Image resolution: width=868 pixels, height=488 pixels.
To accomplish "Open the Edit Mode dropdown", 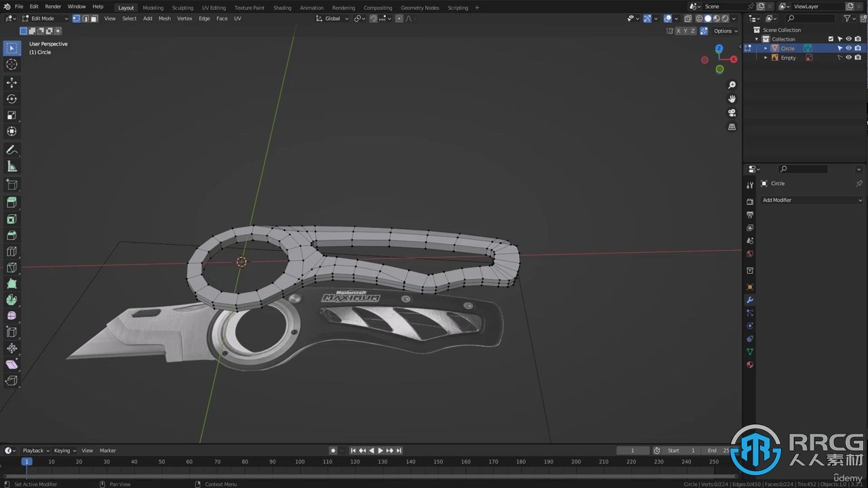I will click(x=45, y=18).
